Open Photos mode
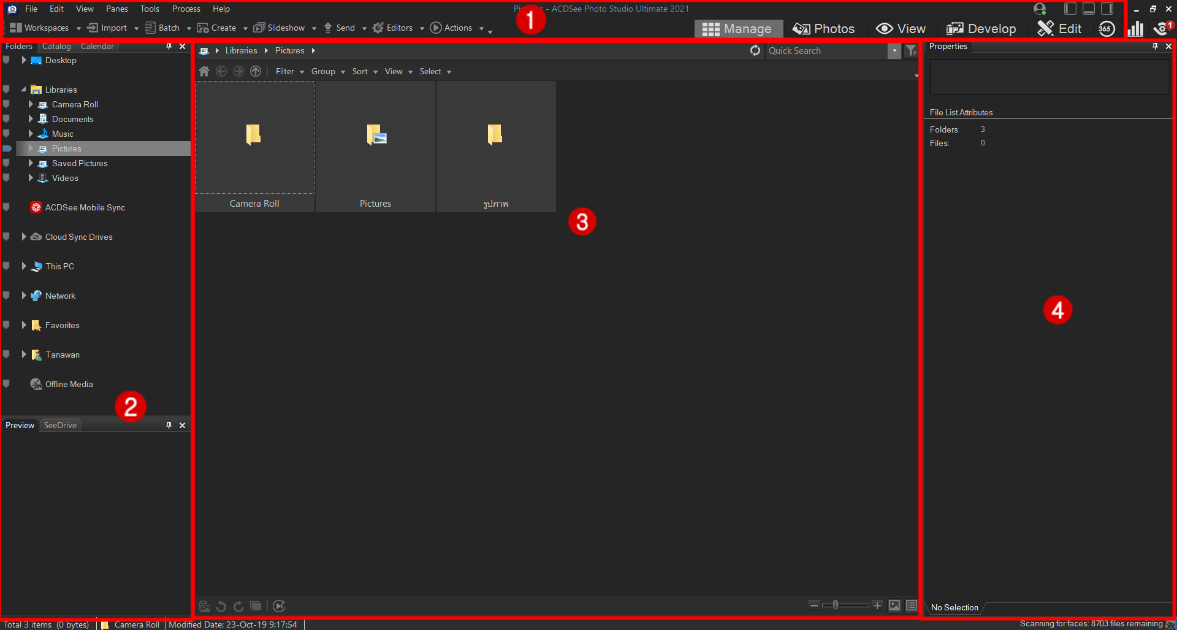Image resolution: width=1177 pixels, height=630 pixels. (824, 29)
